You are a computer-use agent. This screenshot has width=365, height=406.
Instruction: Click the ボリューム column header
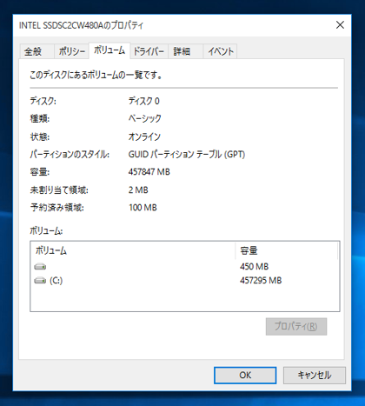tap(133, 250)
